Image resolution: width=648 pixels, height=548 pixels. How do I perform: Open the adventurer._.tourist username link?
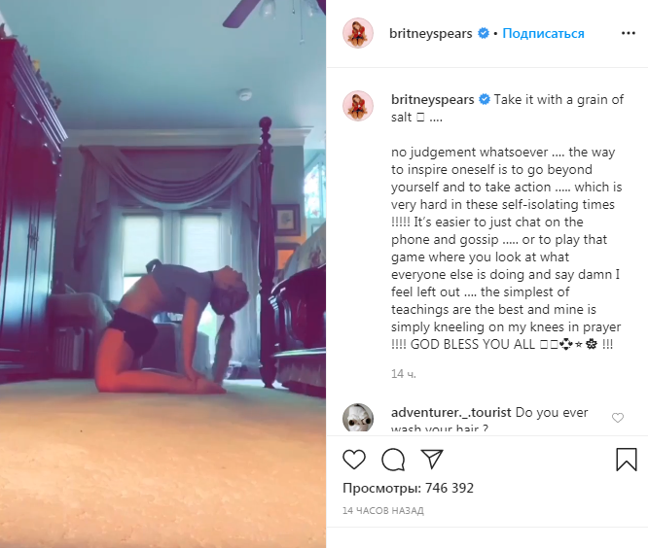pos(451,412)
